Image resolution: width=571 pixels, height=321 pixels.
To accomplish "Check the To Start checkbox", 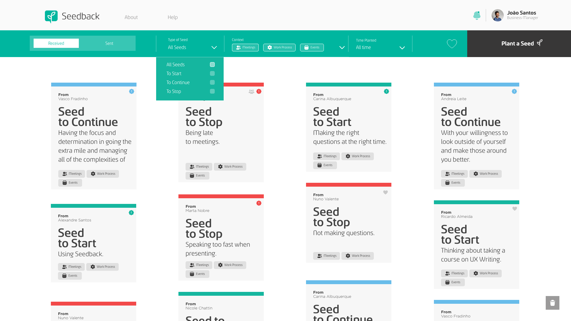I will click(x=212, y=73).
